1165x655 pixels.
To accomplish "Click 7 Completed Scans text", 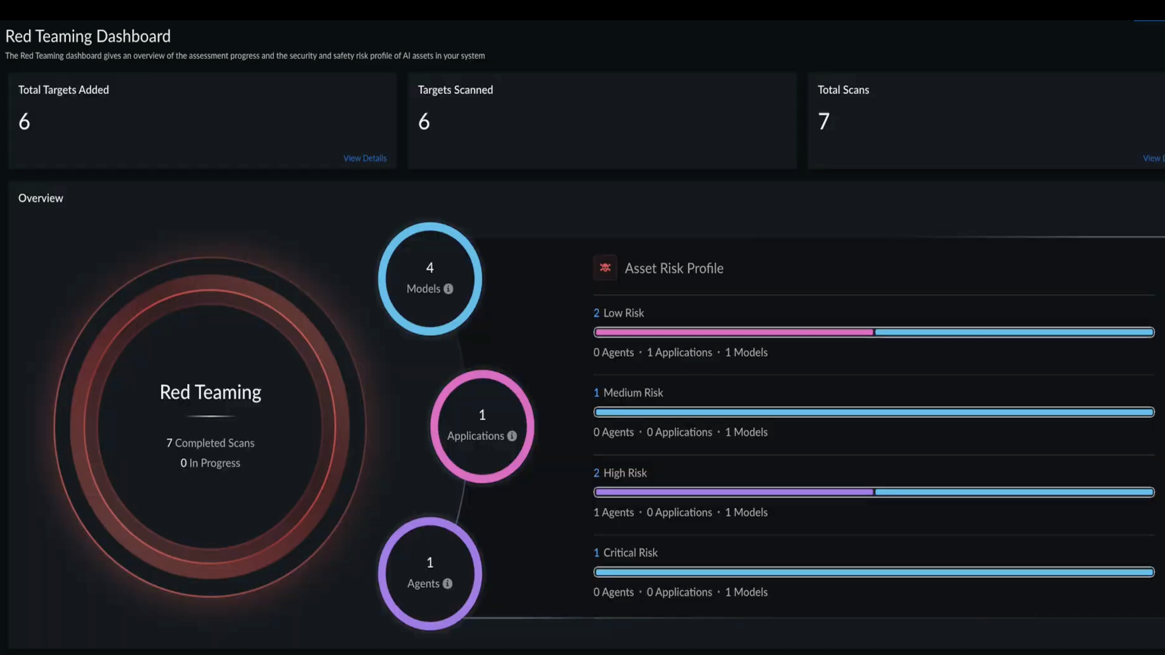I will [210, 443].
